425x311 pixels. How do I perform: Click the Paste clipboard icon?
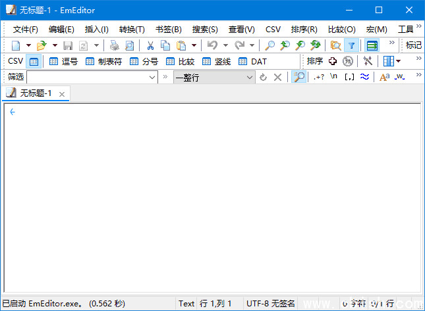pos(181,45)
